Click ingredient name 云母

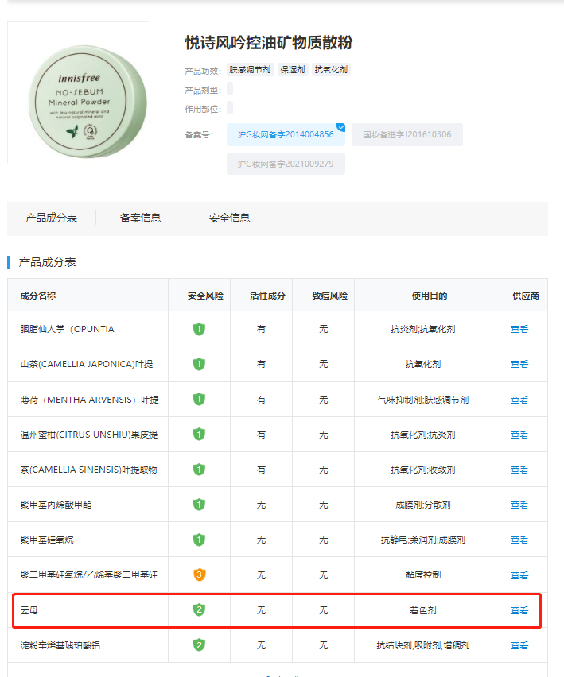[x=29, y=610]
